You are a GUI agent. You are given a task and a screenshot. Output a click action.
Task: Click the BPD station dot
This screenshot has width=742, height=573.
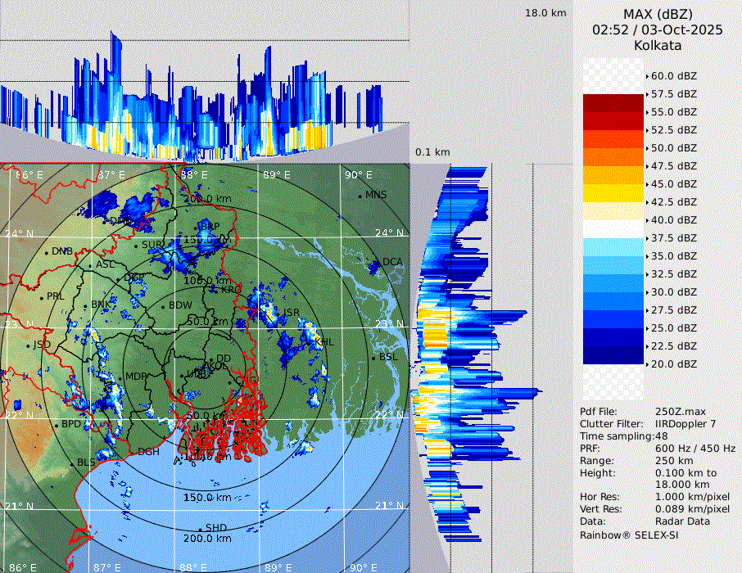pyautogui.click(x=57, y=425)
